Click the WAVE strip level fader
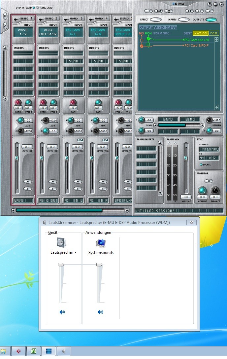Image resolution: width=227 pixels, height=359 pixels. coord(16,159)
